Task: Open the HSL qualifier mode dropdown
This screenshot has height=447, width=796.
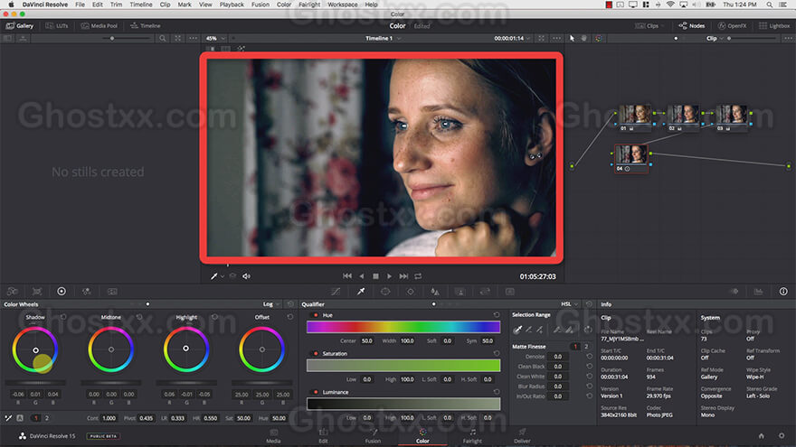Action: click(569, 304)
